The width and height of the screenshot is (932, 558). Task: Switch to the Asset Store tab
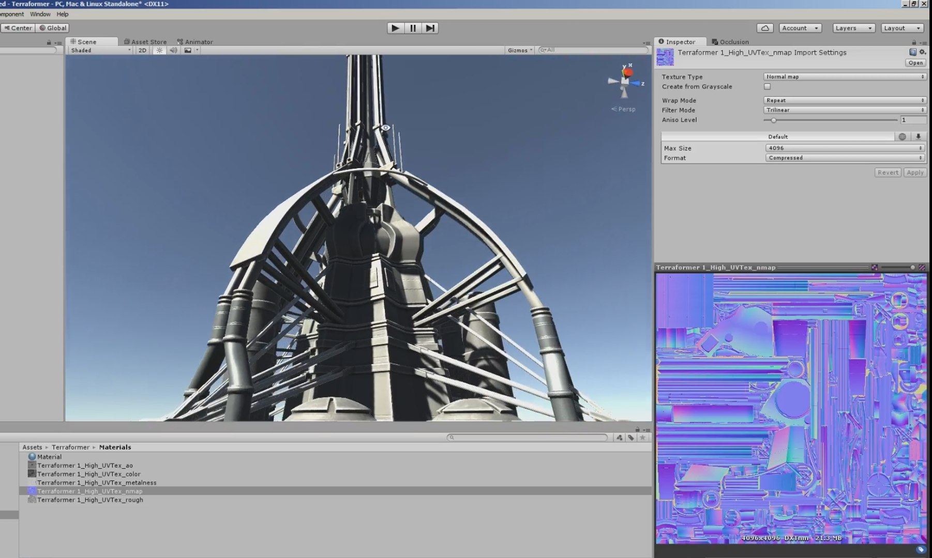click(145, 42)
